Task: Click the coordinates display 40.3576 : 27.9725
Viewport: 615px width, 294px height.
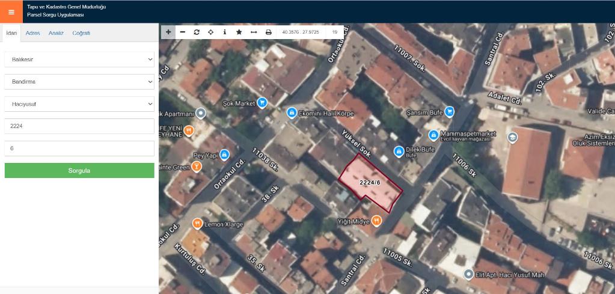Action: point(301,32)
